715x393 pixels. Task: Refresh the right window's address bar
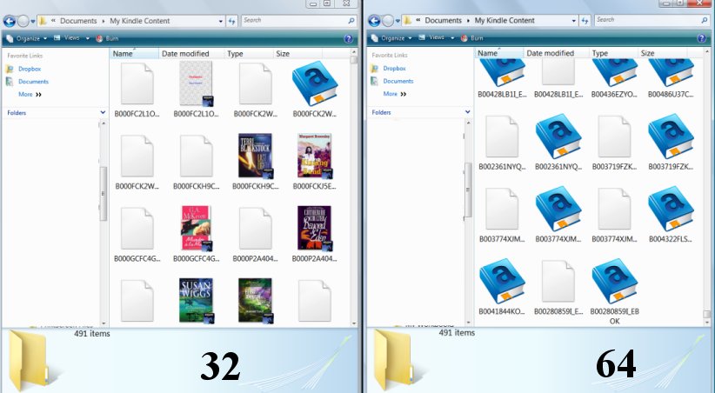pos(585,21)
